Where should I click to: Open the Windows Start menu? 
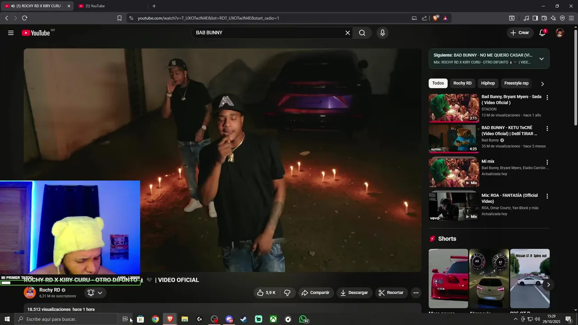click(7, 319)
